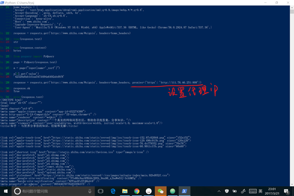This screenshot has height=196, width=294.
Task: Click the PowerShell icon in the title bar
Action: point(2,3)
